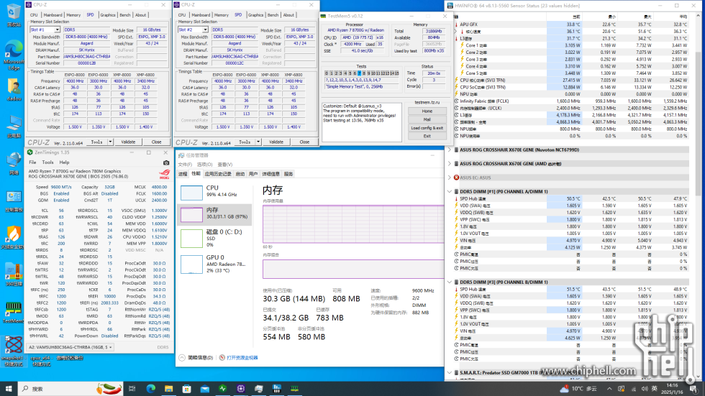The width and height of the screenshot is (705, 396).
Task: Click Load config & exit in TestMem5
Action: tap(427, 128)
